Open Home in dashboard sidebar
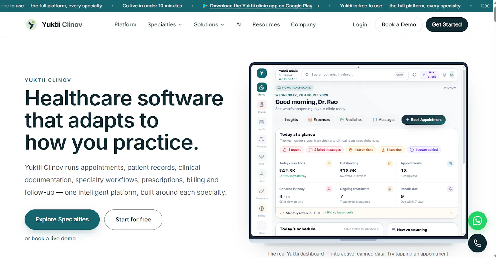This screenshot has width=496, height=258. point(262,89)
